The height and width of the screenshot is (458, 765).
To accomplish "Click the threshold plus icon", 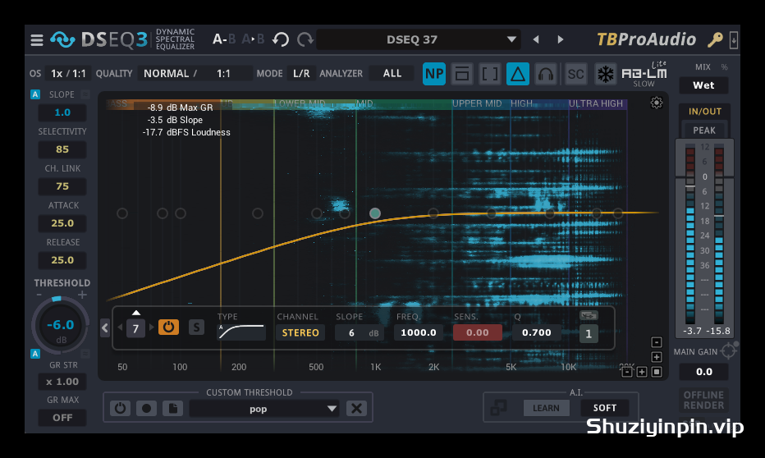I will tap(82, 295).
